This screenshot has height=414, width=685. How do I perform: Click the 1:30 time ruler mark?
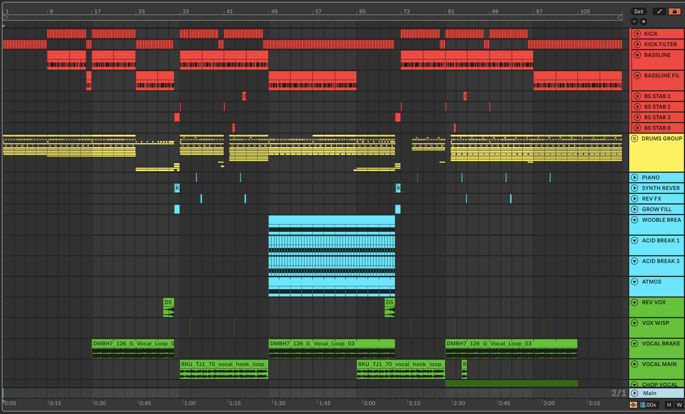coord(279,403)
